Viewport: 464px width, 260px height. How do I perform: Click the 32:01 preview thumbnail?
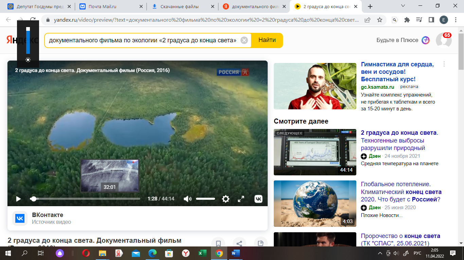pos(110,175)
